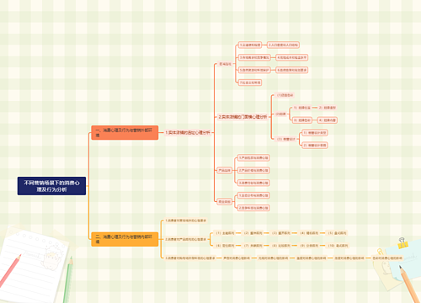Click sub-node labeled 2) to right of 1)
This screenshot has width=421, height=303.
(x=328, y=108)
